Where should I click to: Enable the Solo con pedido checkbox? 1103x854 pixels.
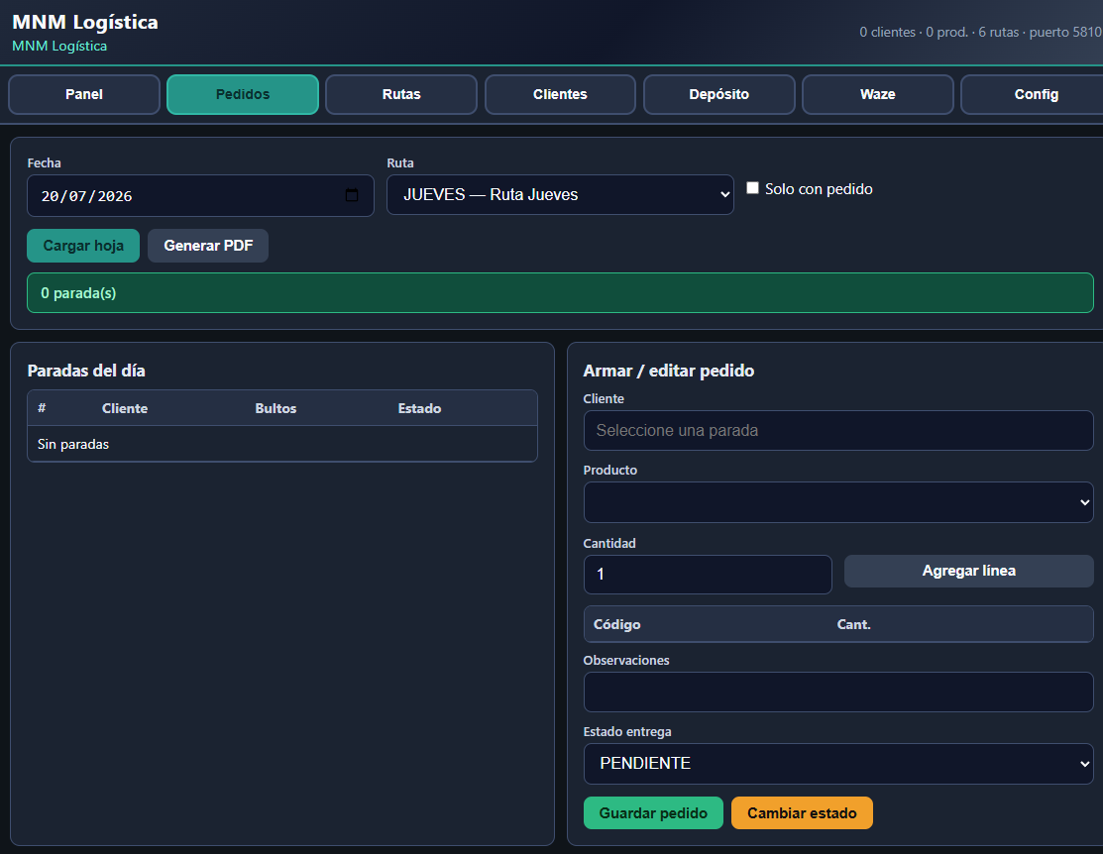(753, 188)
